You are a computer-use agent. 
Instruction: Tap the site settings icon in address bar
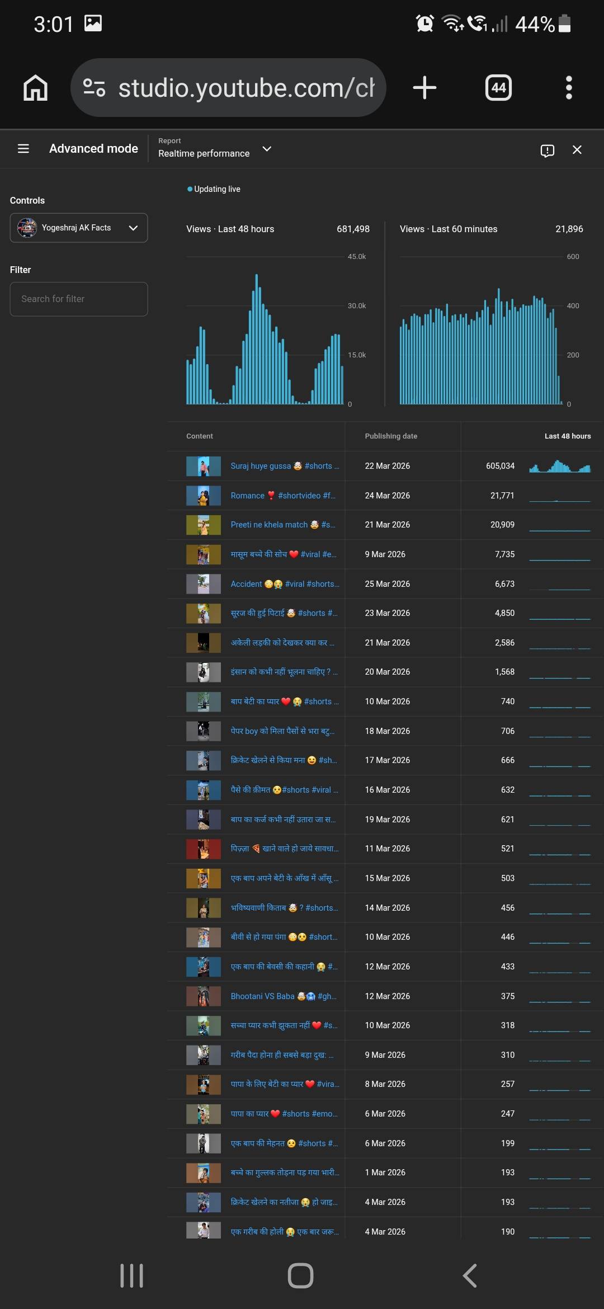click(94, 88)
